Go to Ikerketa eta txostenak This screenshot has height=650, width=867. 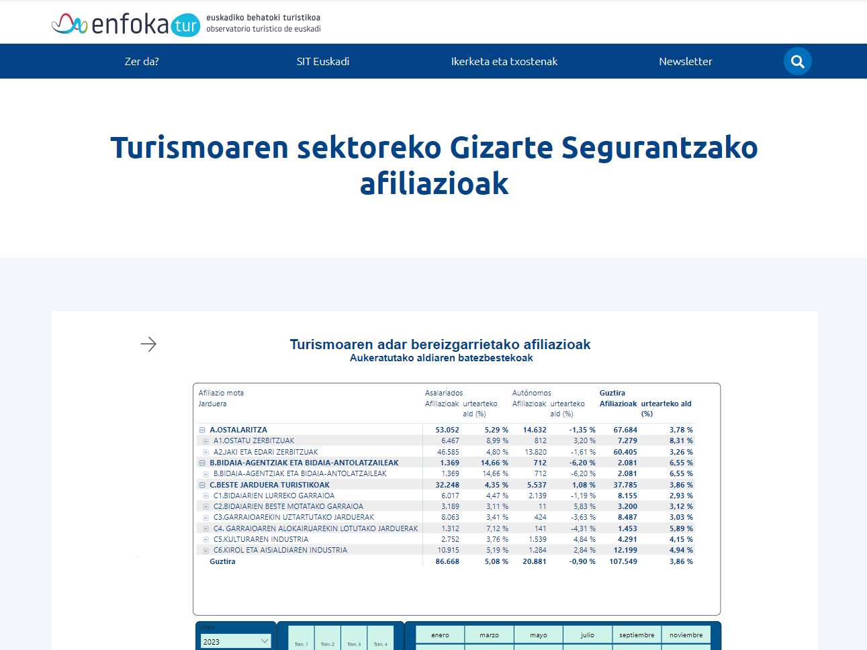click(x=504, y=62)
